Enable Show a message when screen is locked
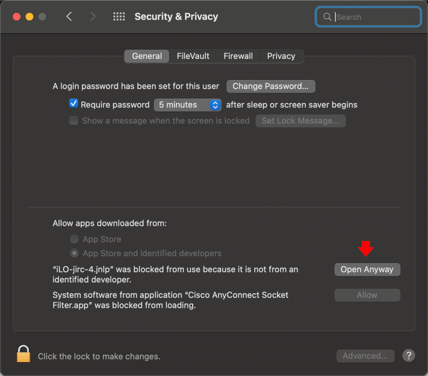The width and height of the screenshot is (428, 376). (x=74, y=120)
